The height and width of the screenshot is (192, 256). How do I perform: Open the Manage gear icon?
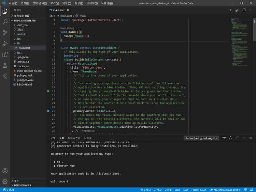[x=5, y=181]
